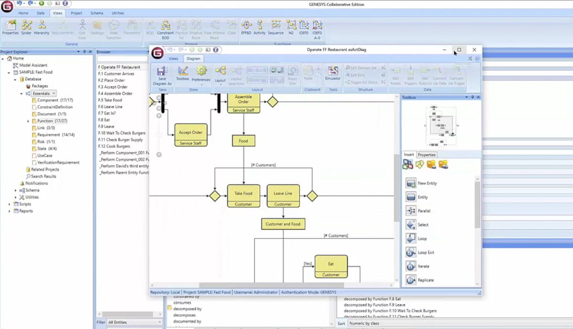Click the Toolbox icon in Show group
573x329 pixels.
tap(182, 74)
